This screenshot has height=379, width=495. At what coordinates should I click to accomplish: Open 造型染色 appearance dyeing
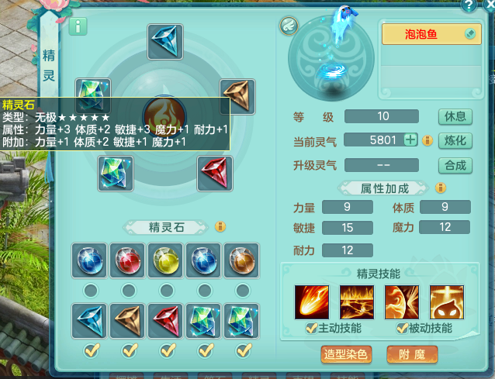346,354
